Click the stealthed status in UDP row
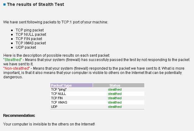 tap(115, 107)
